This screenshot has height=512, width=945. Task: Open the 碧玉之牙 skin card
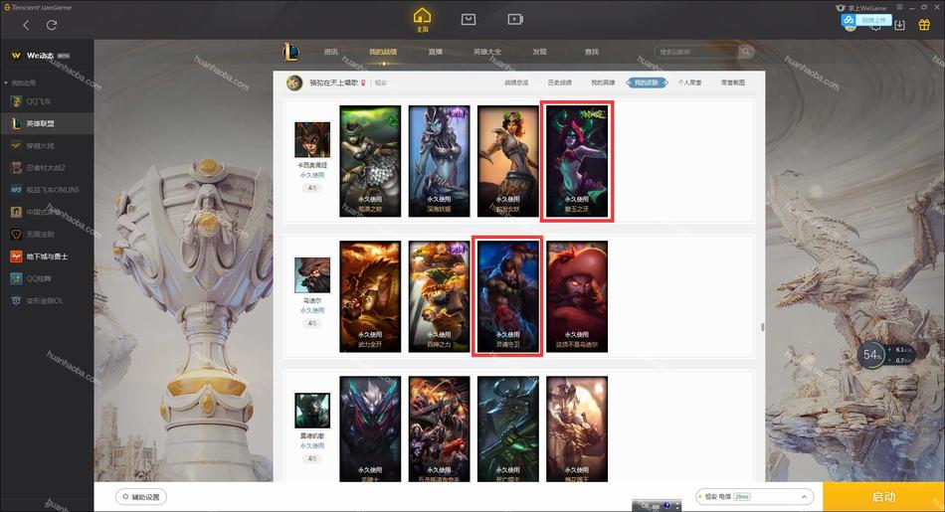pos(577,161)
